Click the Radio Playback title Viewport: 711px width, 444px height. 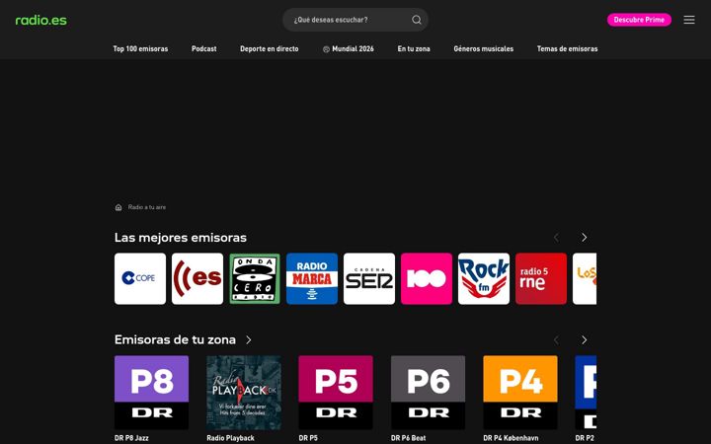(230, 438)
